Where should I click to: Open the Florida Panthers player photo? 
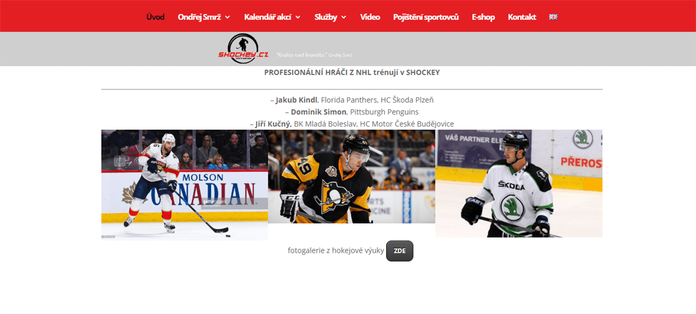[x=184, y=185]
